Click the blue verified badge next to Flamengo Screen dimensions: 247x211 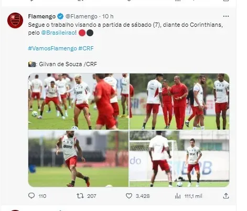click(60, 16)
